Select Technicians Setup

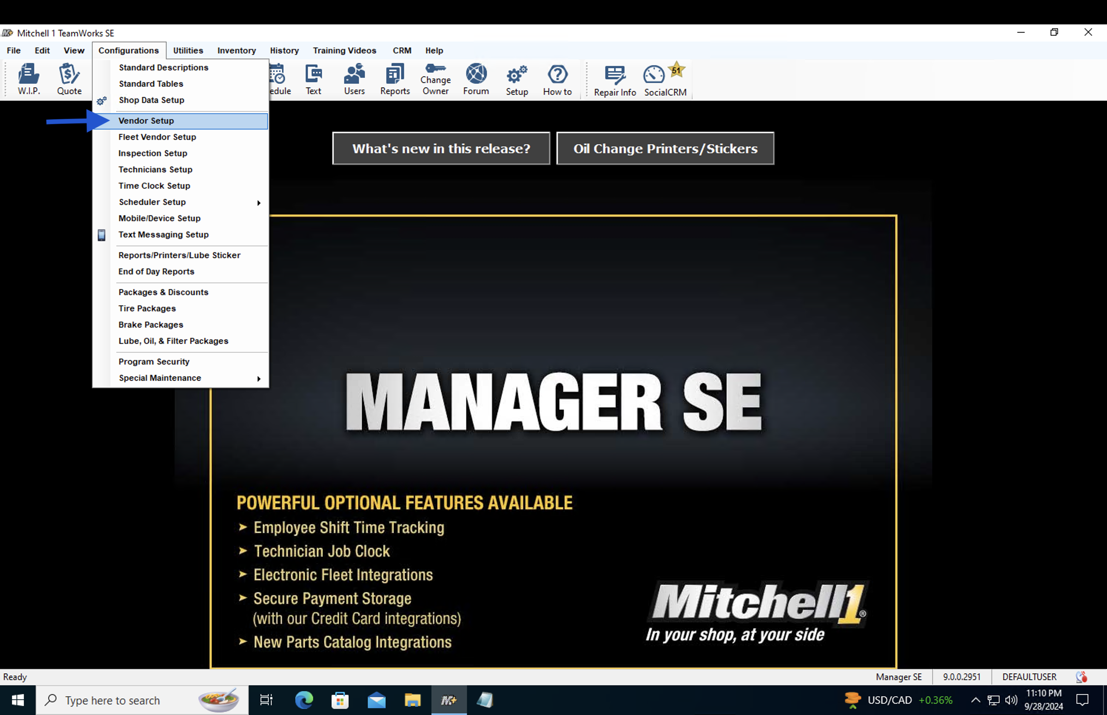click(181, 169)
